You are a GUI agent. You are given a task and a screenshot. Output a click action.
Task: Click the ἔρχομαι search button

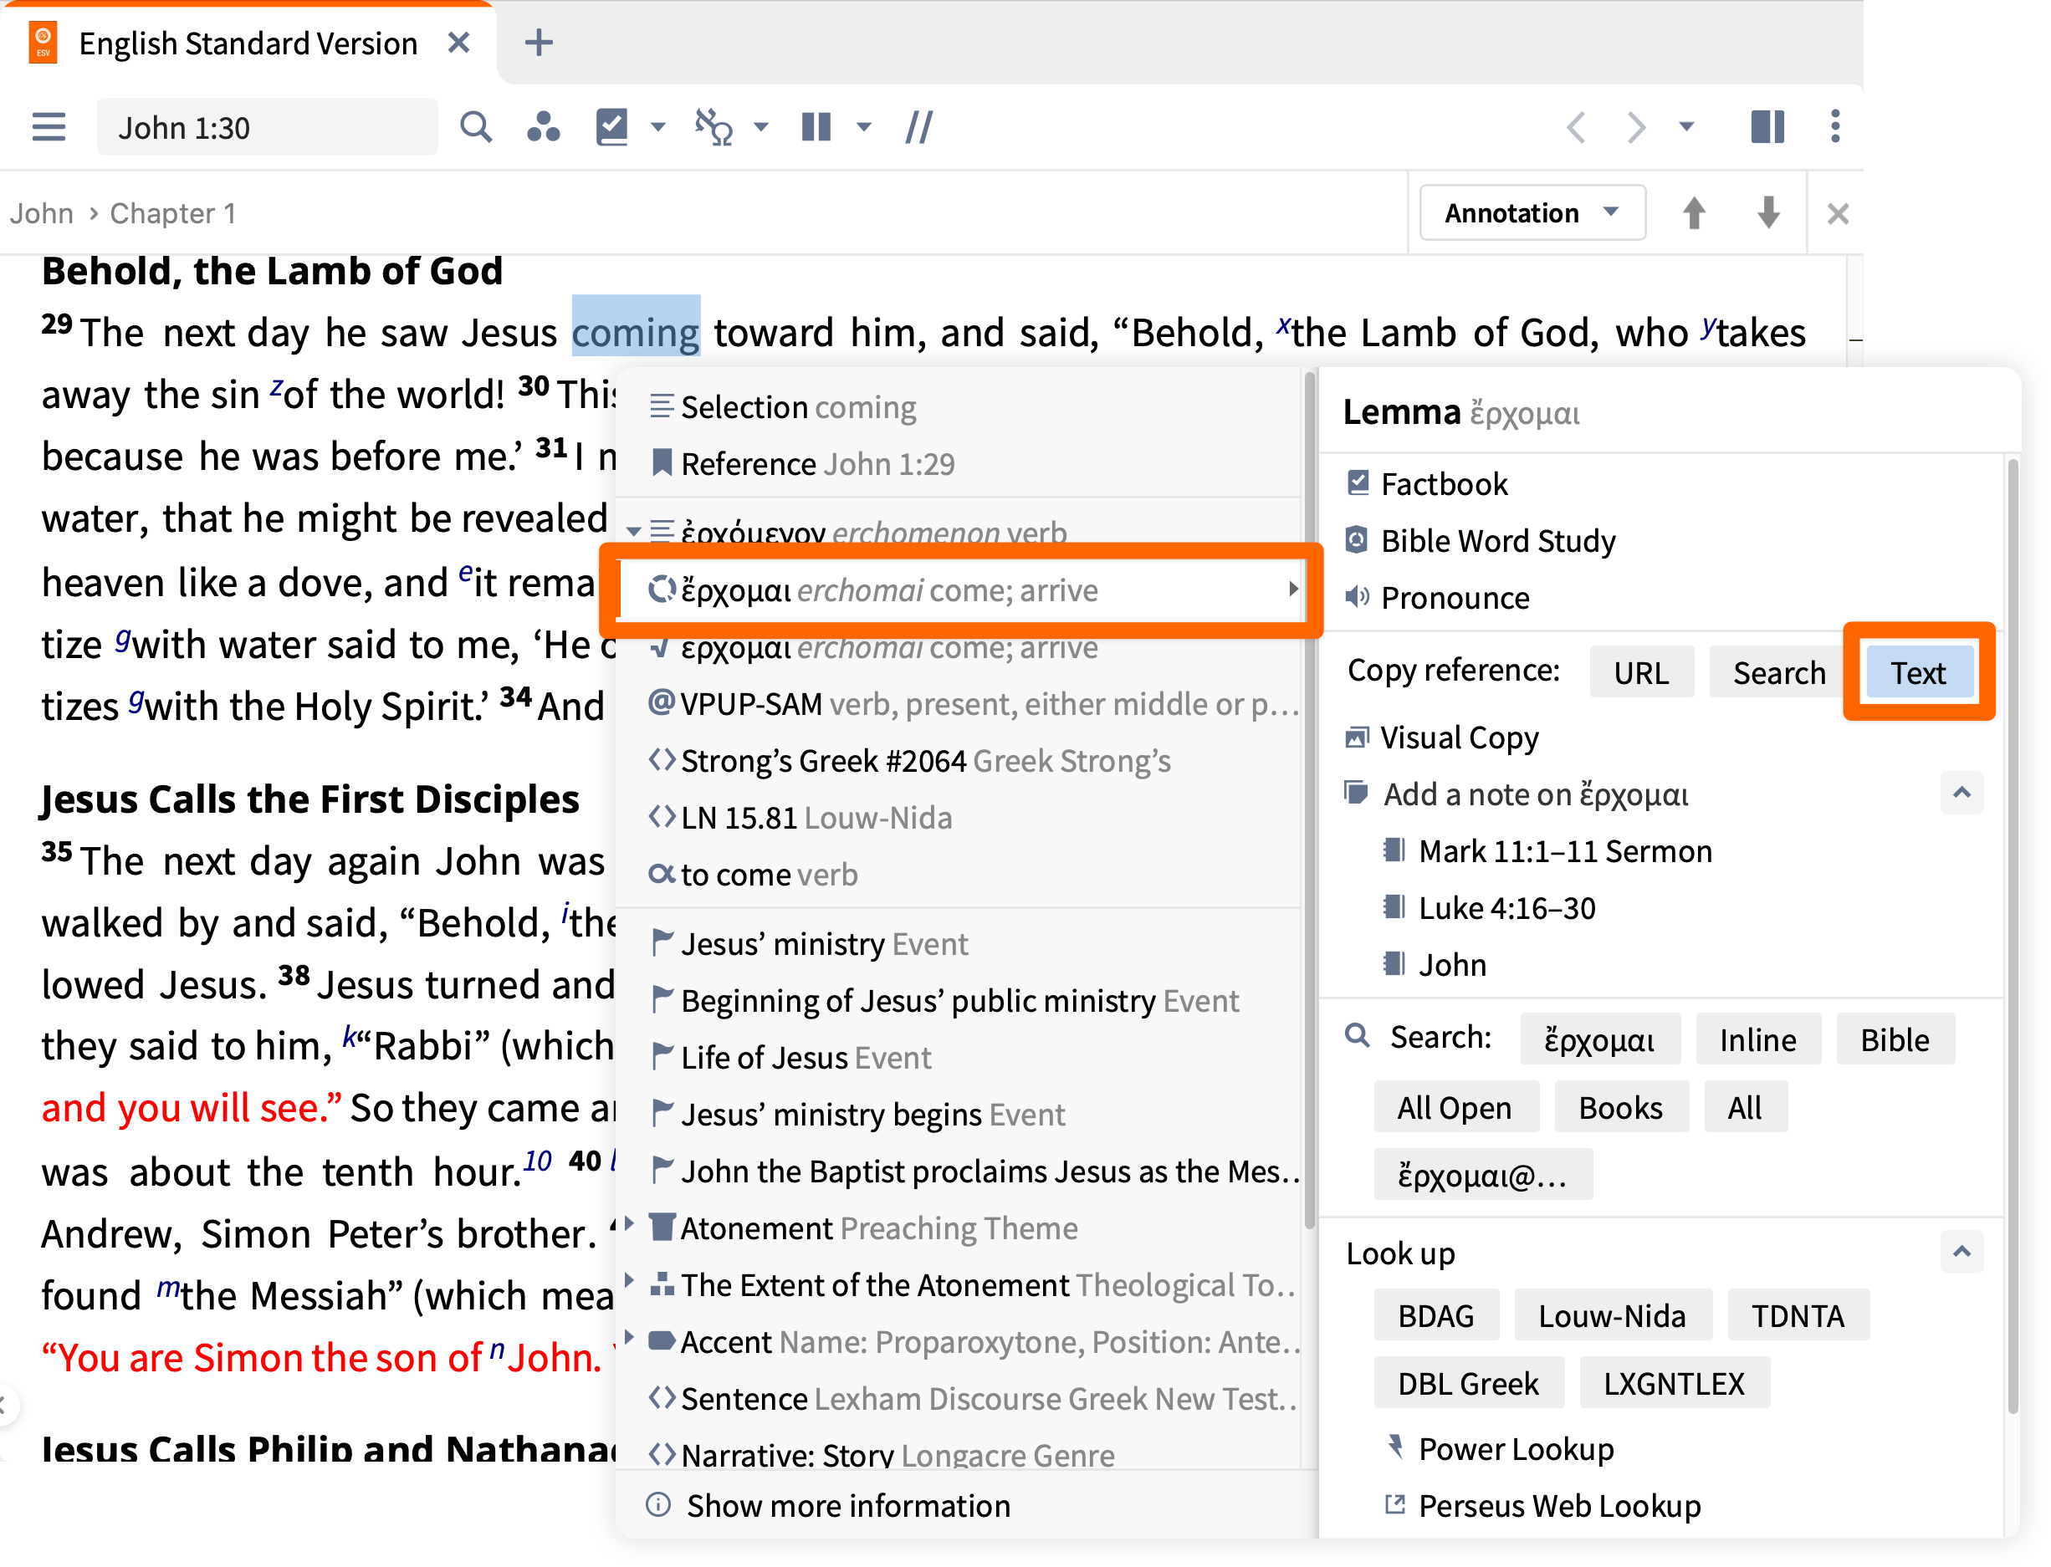click(x=1600, y=1039)
